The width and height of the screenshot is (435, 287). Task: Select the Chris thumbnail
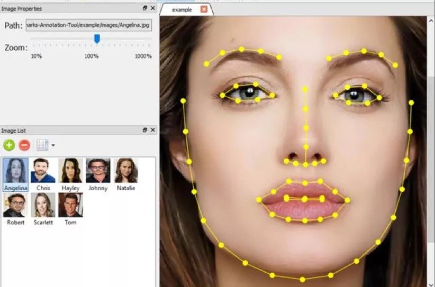pos(43,174)
